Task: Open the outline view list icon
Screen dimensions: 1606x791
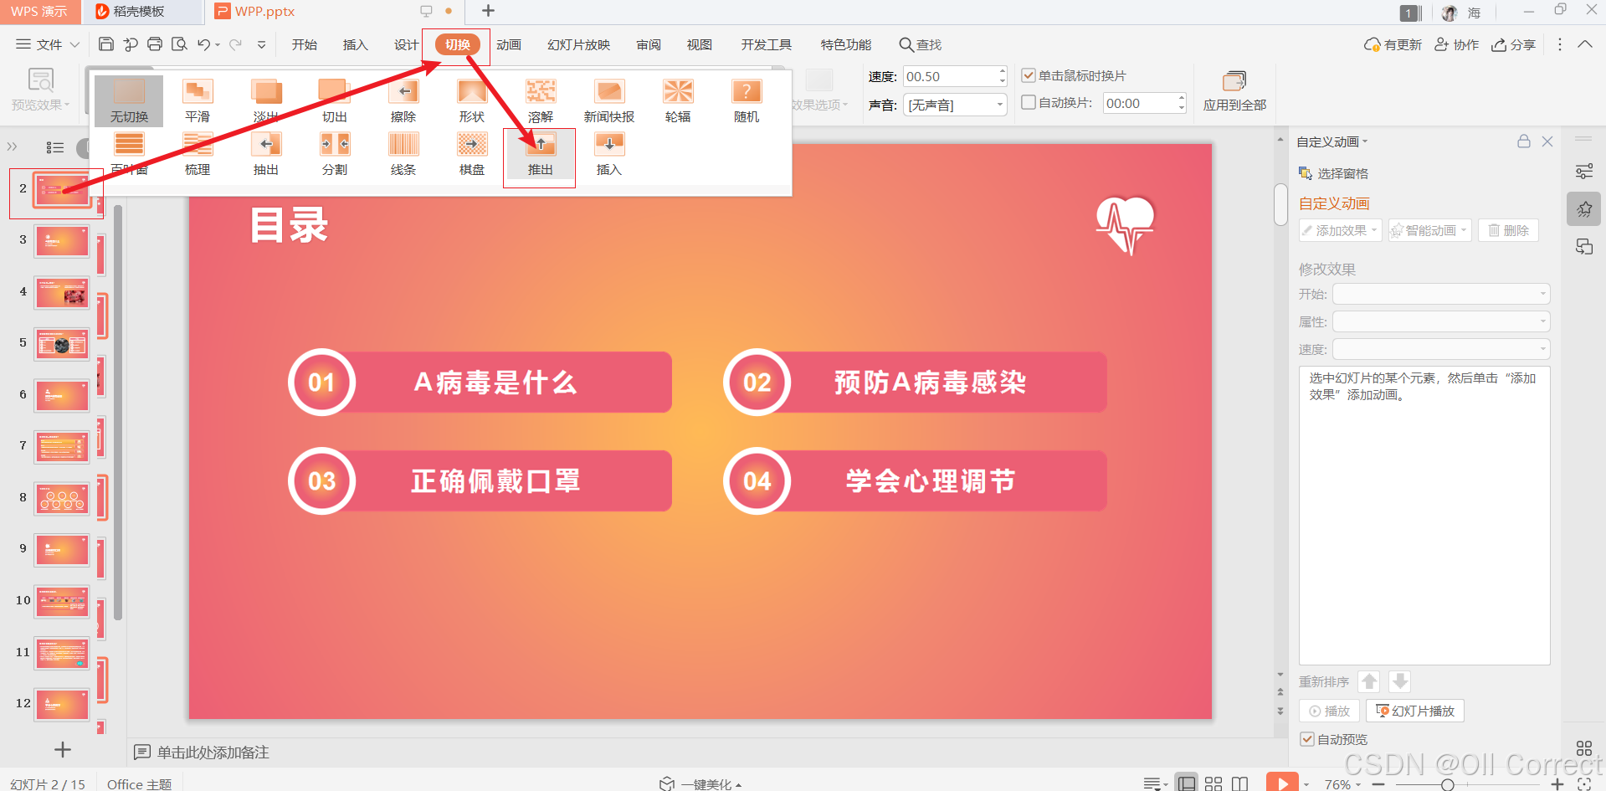Action: coord(55,147)
